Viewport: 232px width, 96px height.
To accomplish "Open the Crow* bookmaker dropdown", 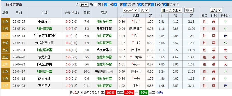I will click(x=130, y=10).
